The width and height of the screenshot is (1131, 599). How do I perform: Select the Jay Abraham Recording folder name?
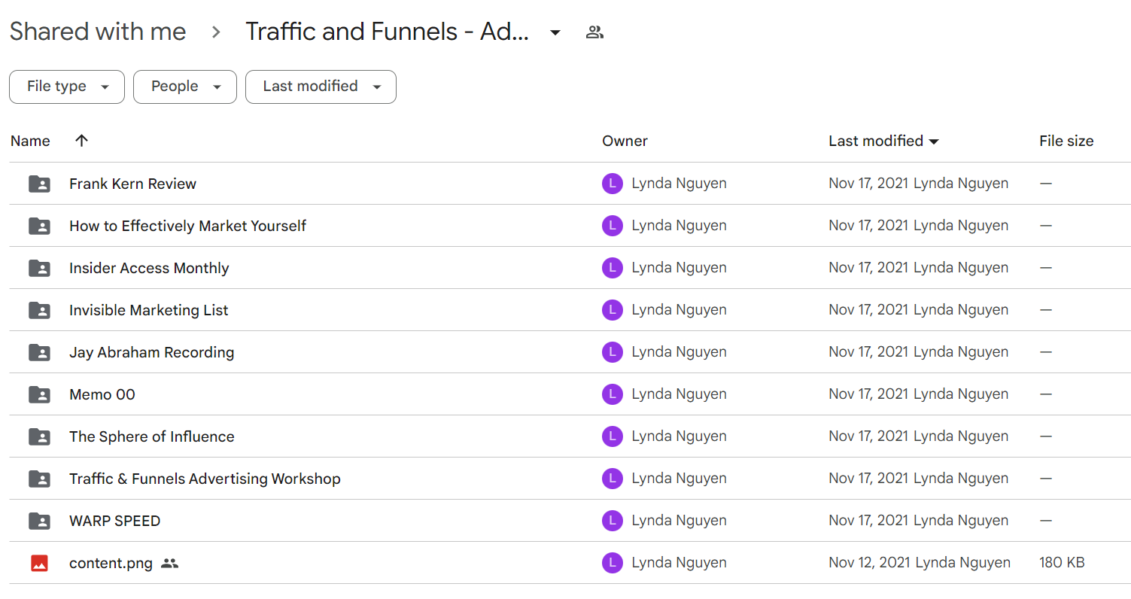pyautogui.click(x=151, y=352)
